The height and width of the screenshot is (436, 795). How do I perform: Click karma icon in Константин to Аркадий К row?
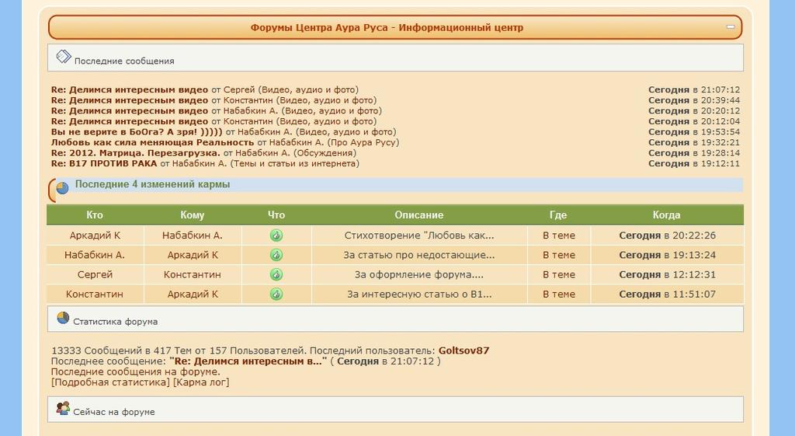(x=276, y=295)
